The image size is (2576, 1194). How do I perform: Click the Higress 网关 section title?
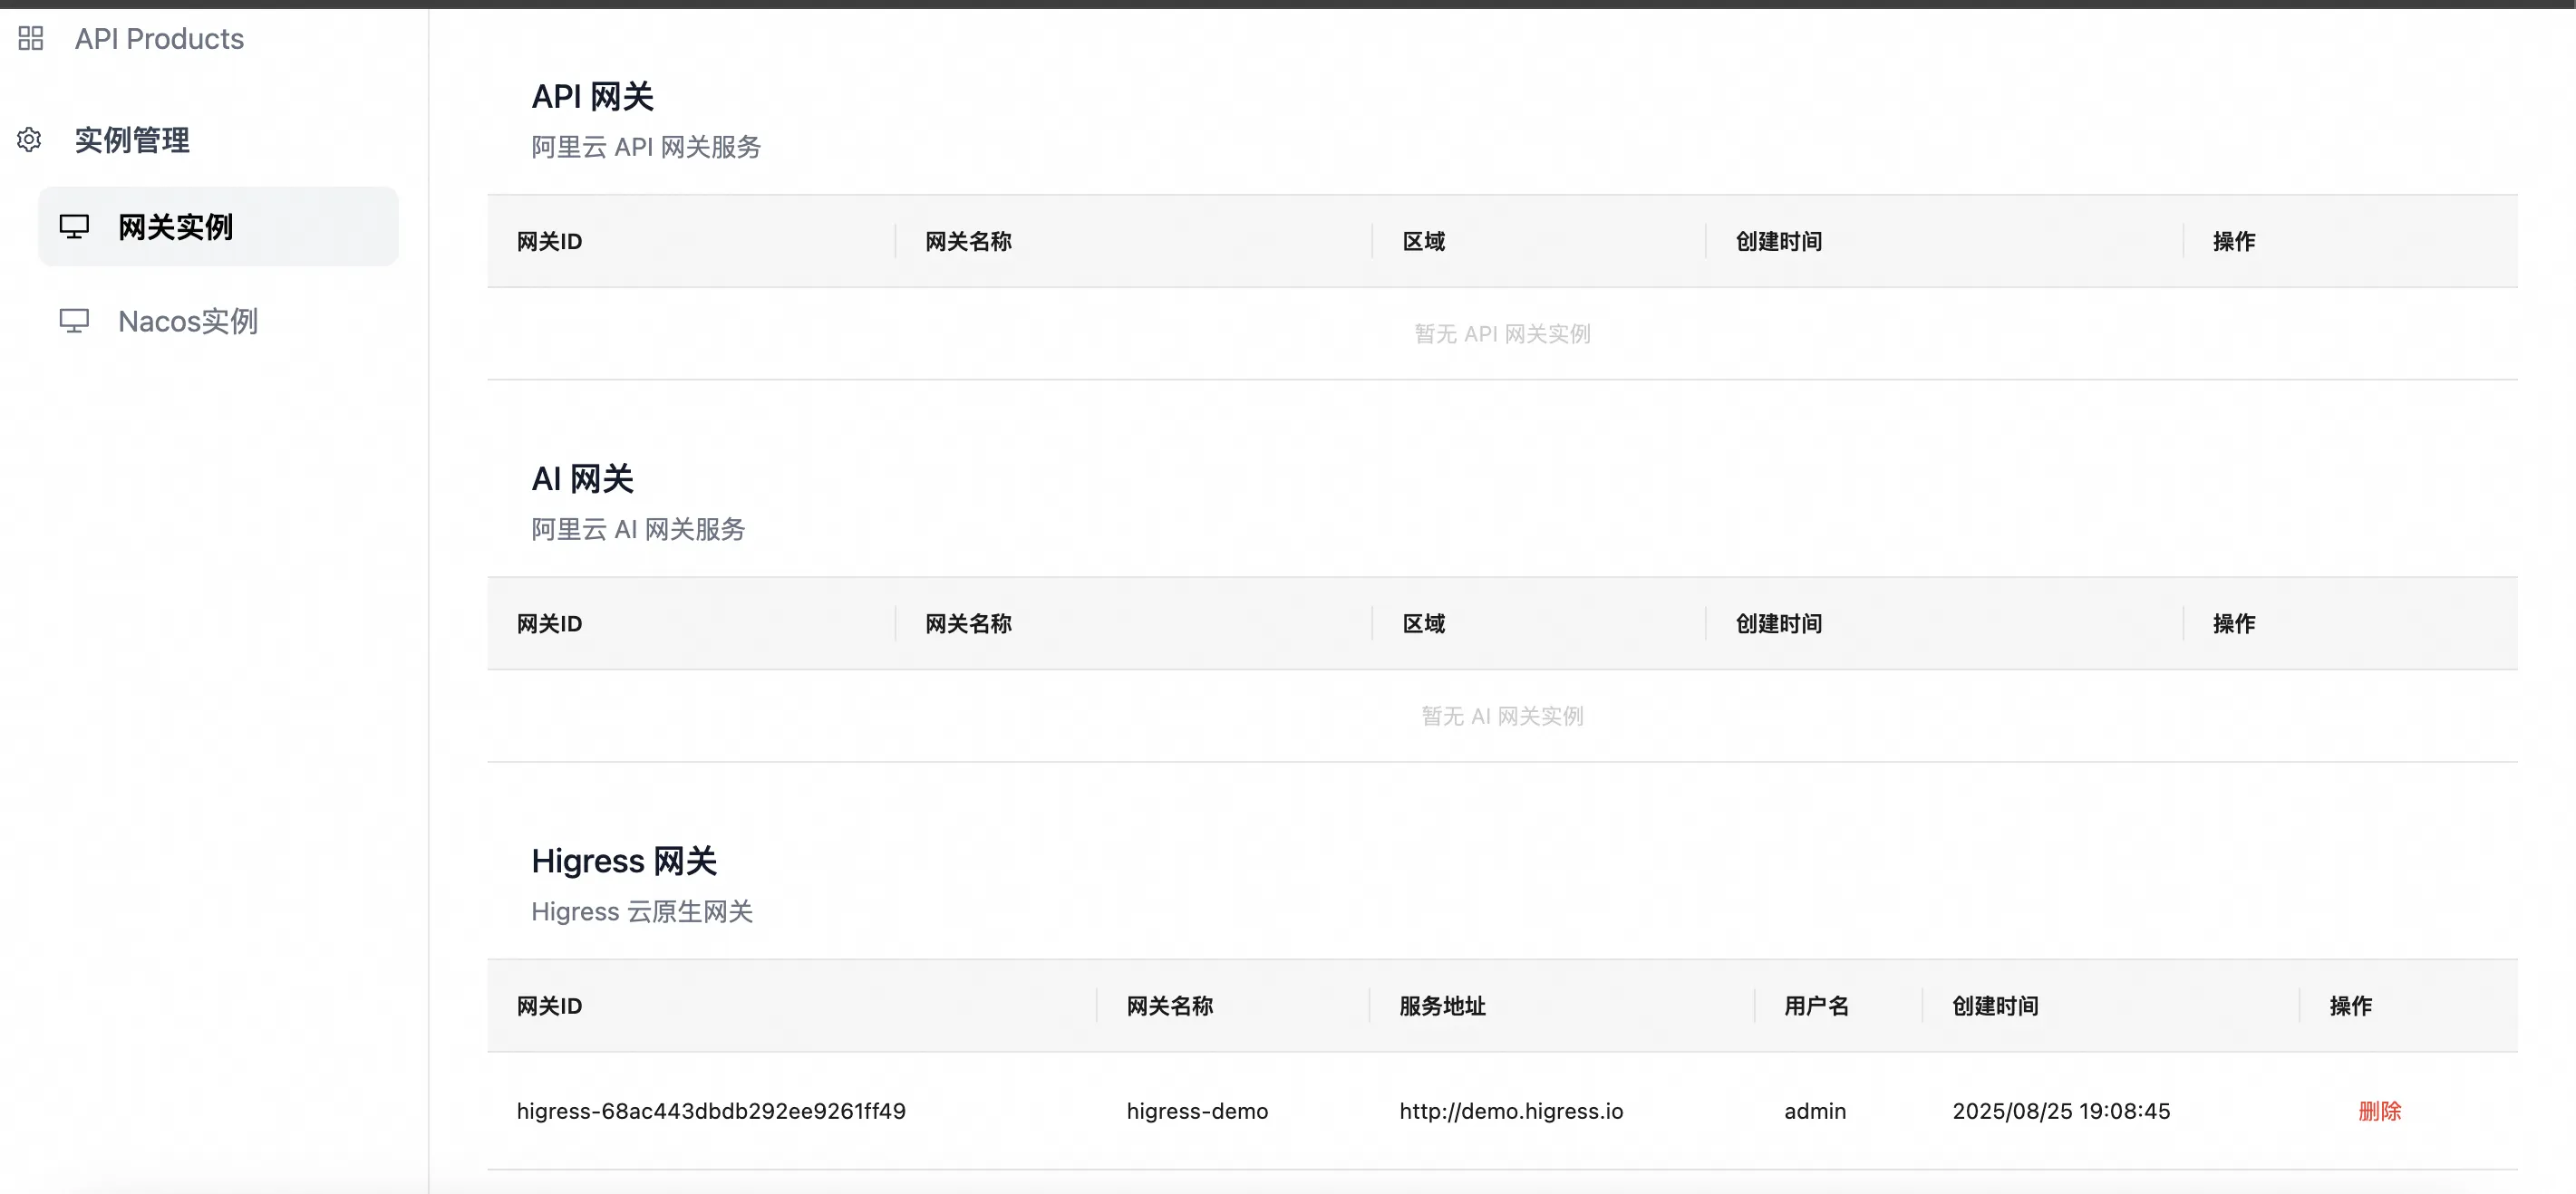pos(624,861)
